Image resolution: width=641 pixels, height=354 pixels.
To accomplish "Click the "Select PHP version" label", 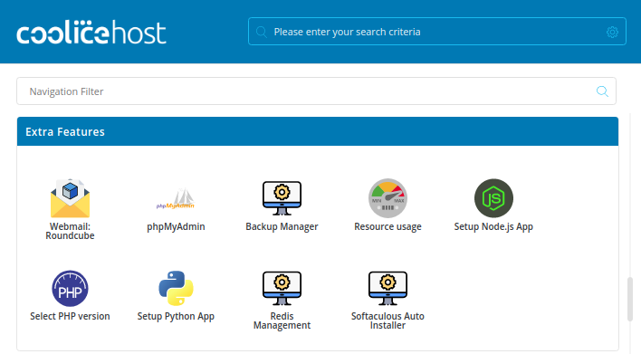I will point(70,316).
